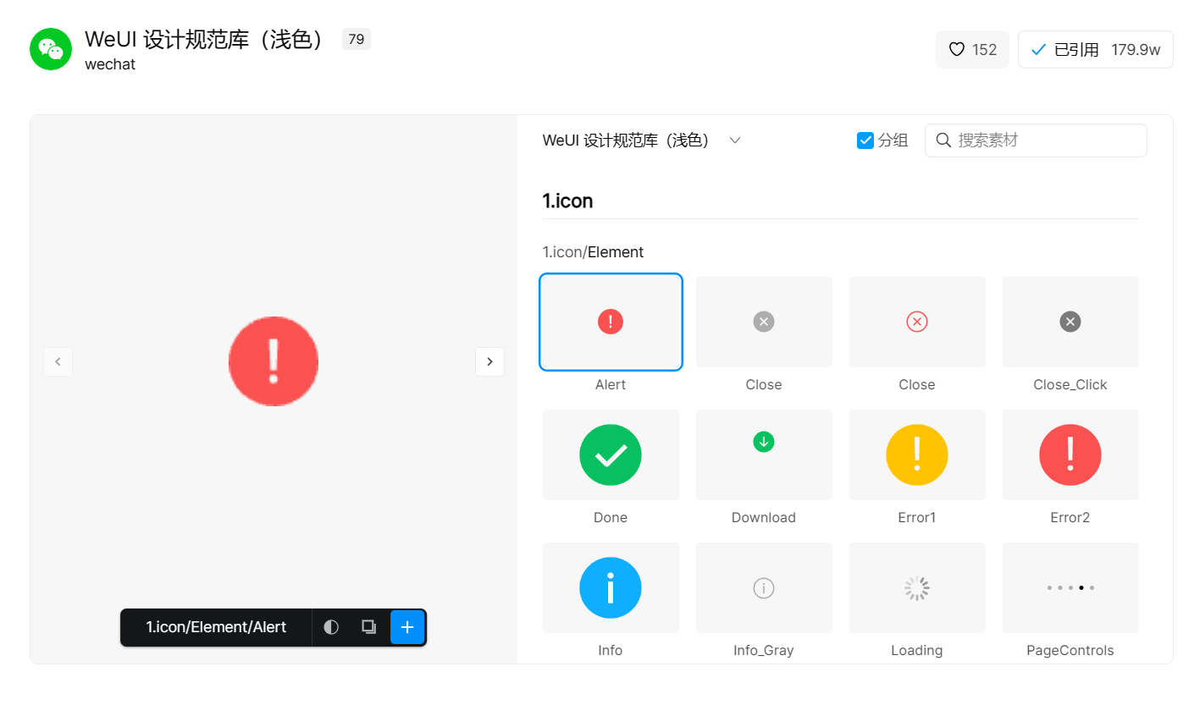
Task: Go to the next preview item
Action: point(489,361)
